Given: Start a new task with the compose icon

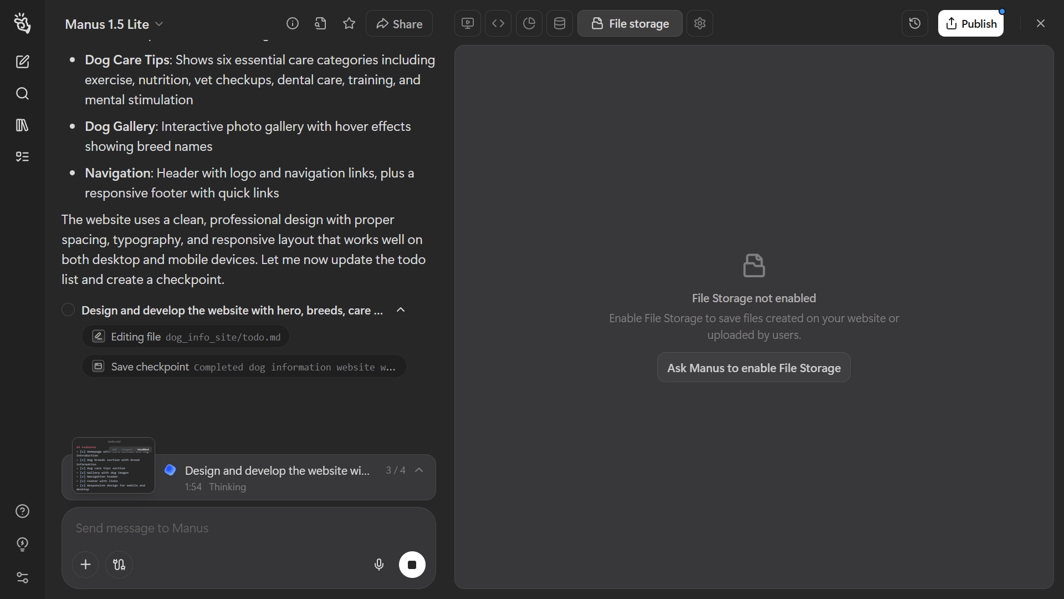Looking at the screenshot, I should [23, 62].
